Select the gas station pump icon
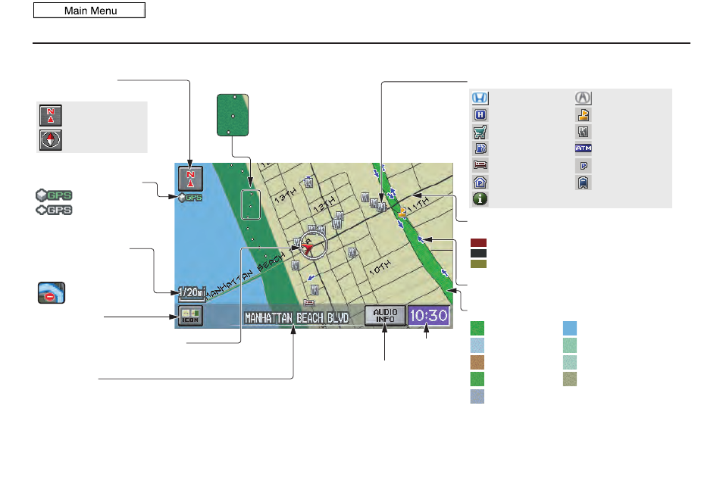723x493 pixels. [480, 148]
